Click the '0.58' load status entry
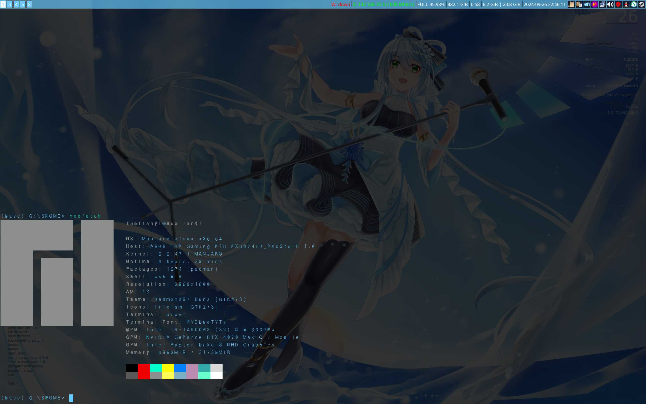 tap(475, 4)
